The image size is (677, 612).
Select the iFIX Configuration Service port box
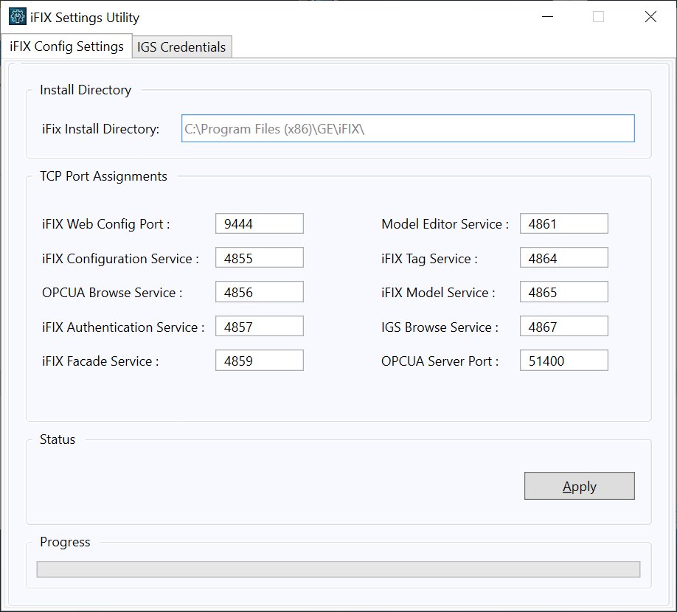point(260,257)
